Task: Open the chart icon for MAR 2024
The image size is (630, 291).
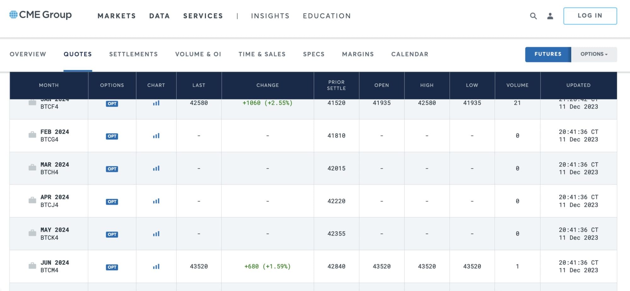Action: coord(156,169)
